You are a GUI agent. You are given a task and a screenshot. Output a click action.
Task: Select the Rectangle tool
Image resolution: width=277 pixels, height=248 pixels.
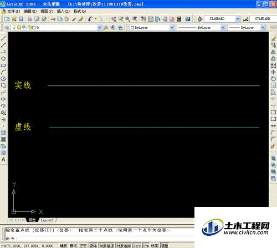(x=3, y=65)
